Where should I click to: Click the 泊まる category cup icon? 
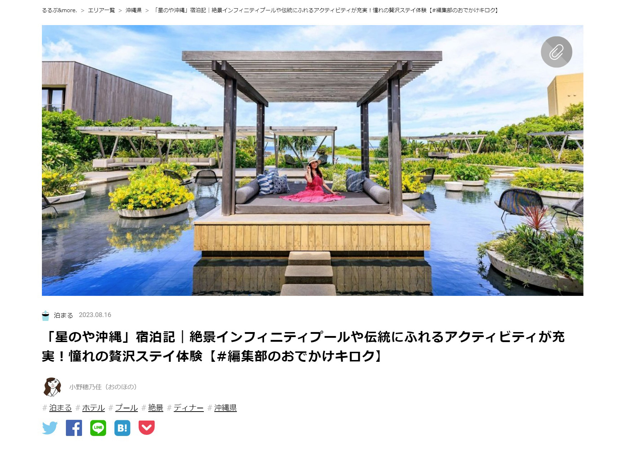[45, 315]
